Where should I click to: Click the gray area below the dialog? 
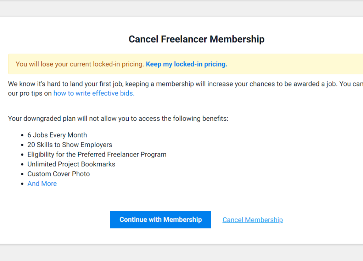181,253
